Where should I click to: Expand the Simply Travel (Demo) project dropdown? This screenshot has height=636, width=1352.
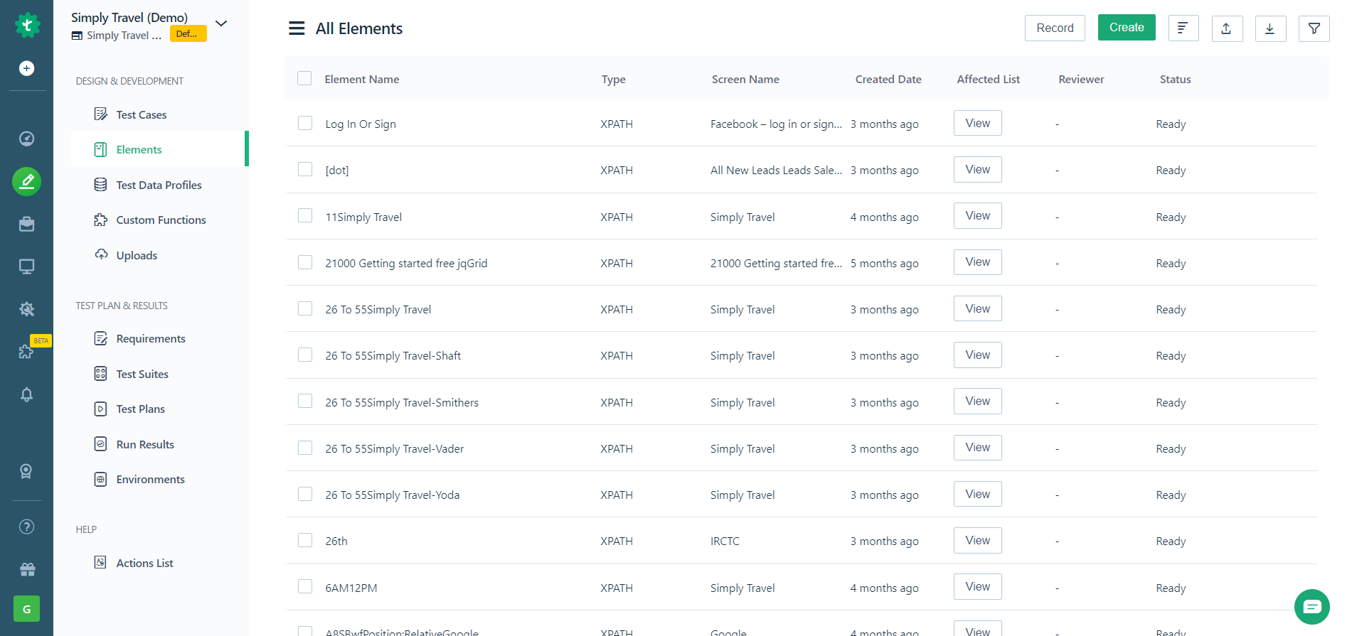click(221, 23)
